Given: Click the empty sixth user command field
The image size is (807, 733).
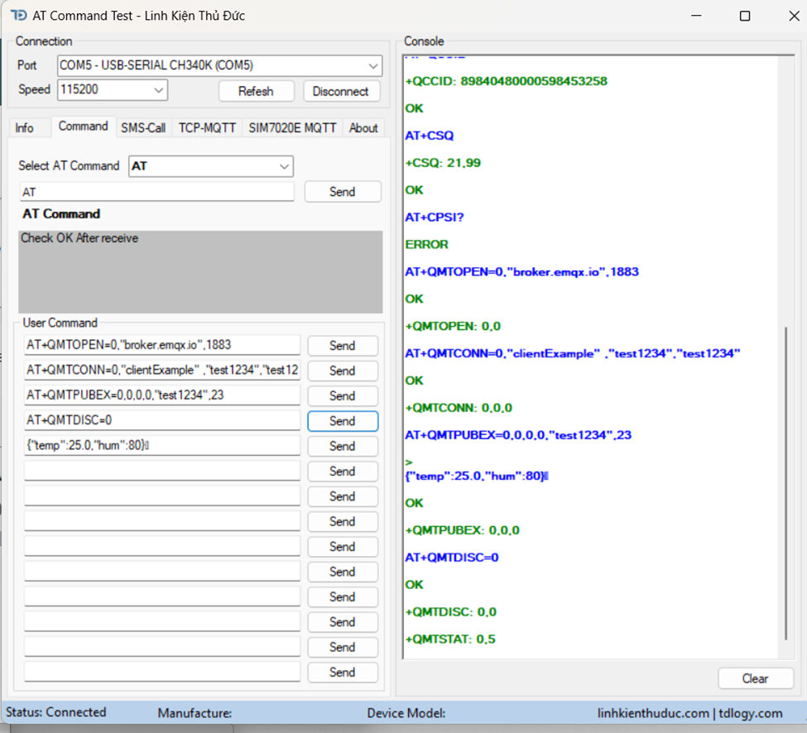Looking at the screenshot, I should click(162, 471).
